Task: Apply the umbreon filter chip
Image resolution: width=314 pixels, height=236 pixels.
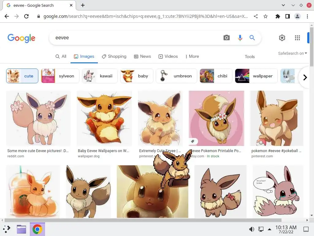Action: pos(176,76)
